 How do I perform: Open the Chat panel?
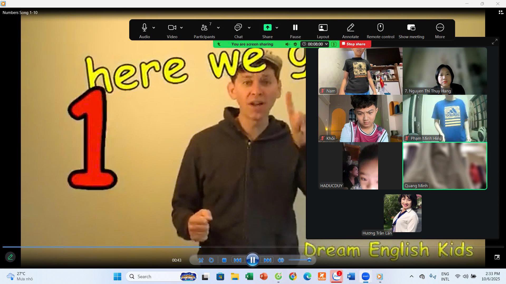click(238, 30)
